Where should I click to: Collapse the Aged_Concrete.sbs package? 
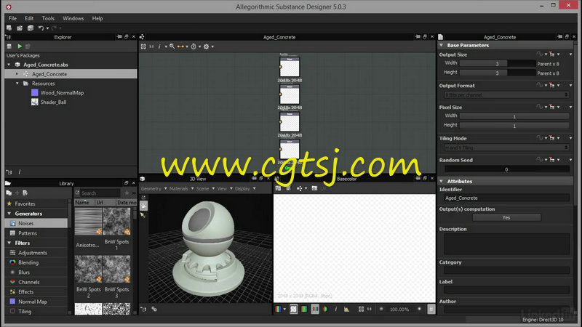pyautogui.click(x=9, y=65)
